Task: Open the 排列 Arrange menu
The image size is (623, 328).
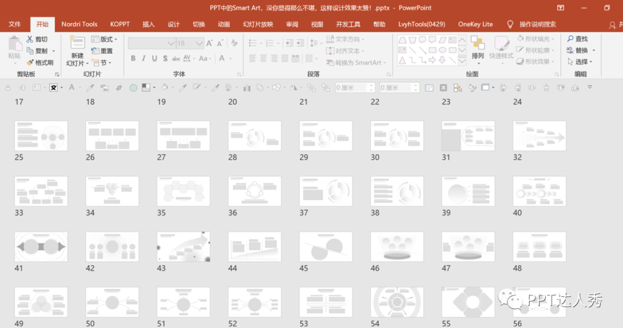Action: pos(478,50)
